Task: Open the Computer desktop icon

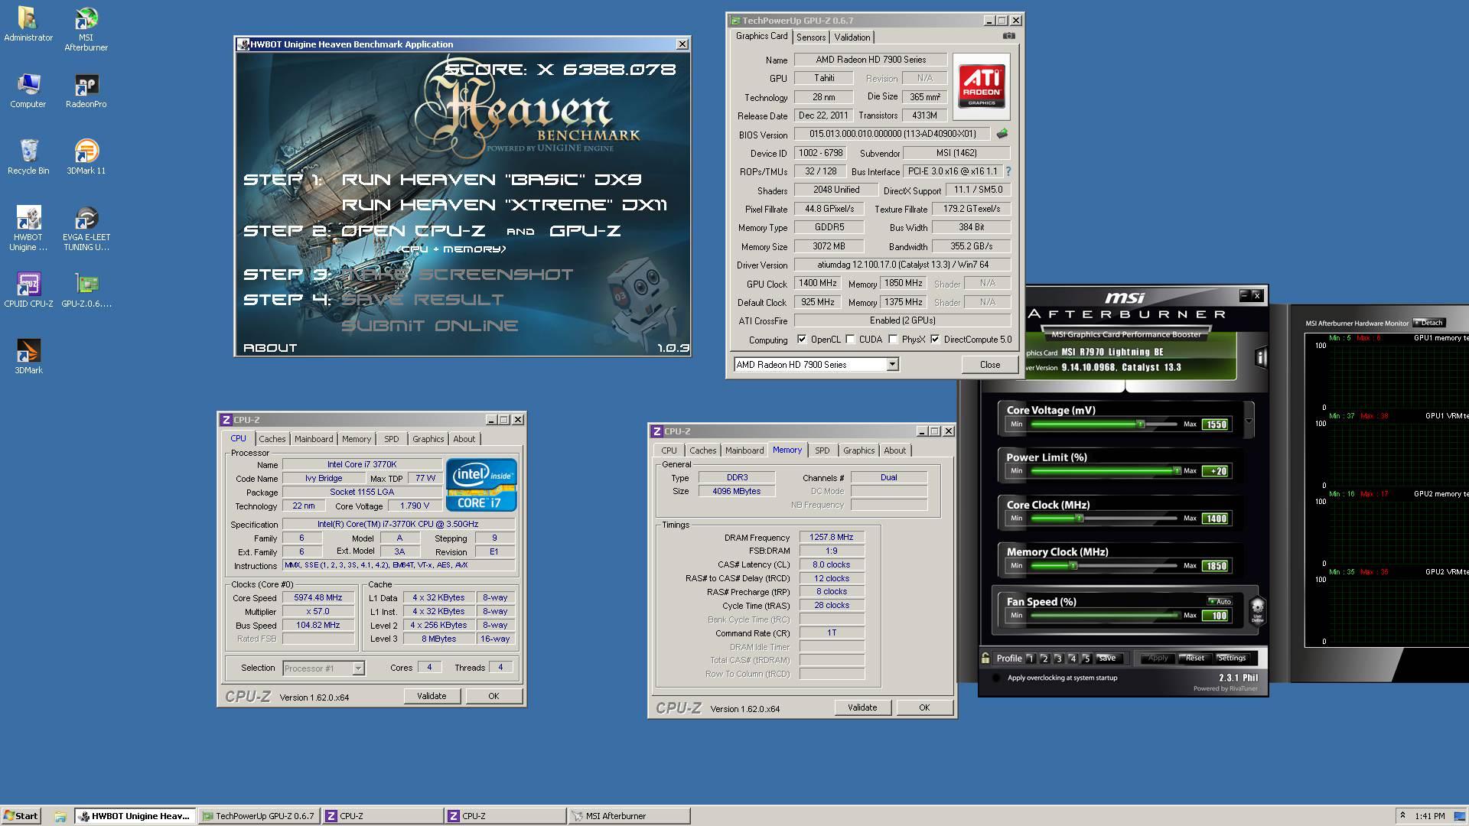Action: coord(28,90)
